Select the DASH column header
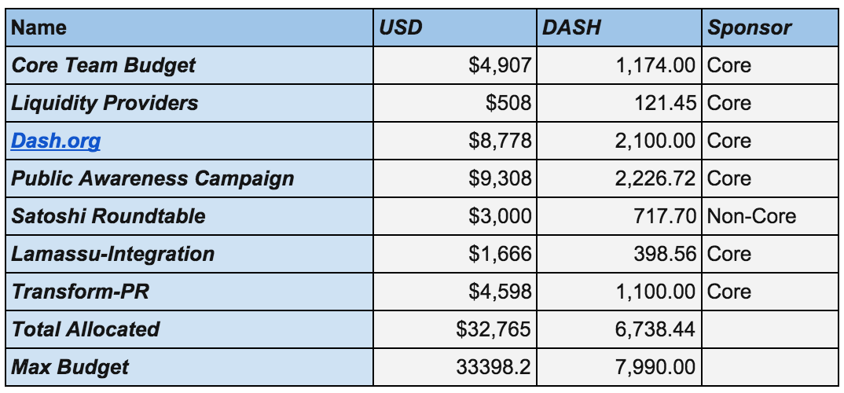Screen dimensions: 844x393 619,28
